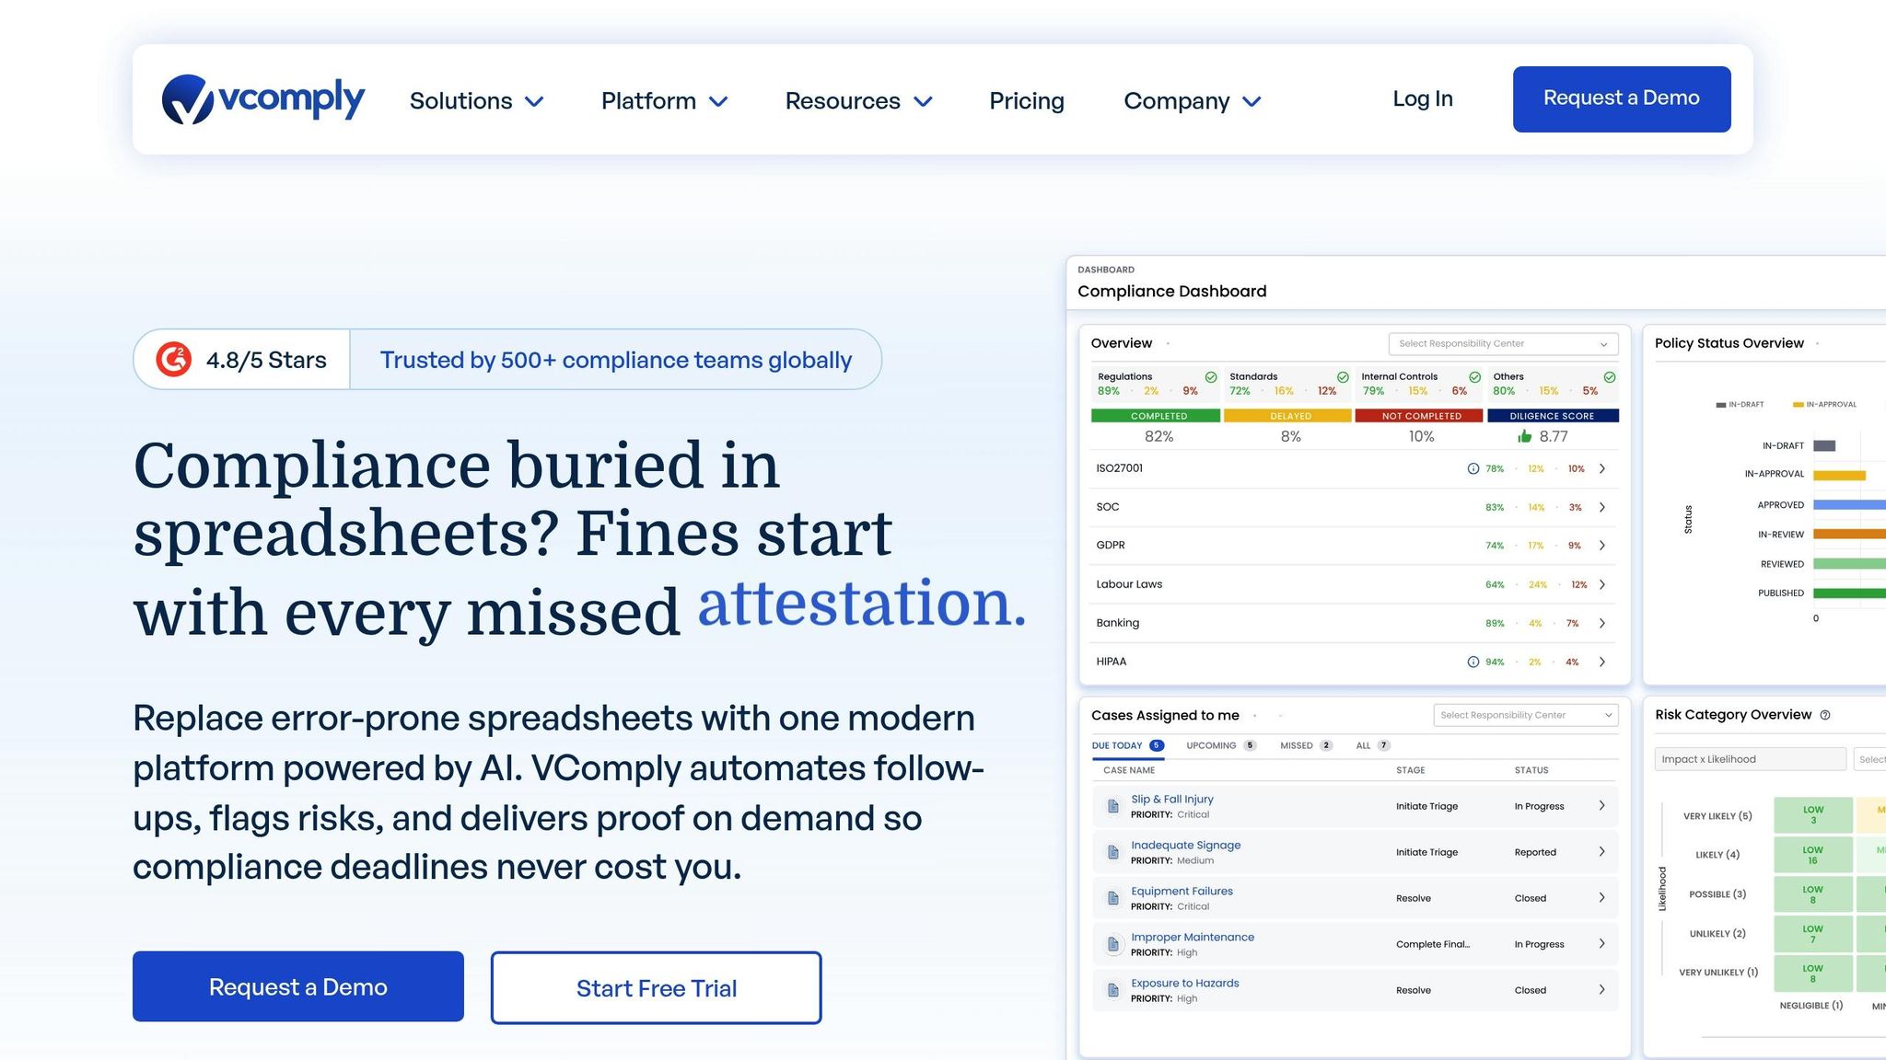Click the Log In link
Image resolution: width=1886 pixels, height=1060 pixels.
[1422, 98]
